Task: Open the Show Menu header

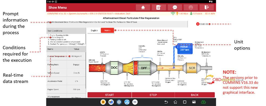Action: (57, 7)
